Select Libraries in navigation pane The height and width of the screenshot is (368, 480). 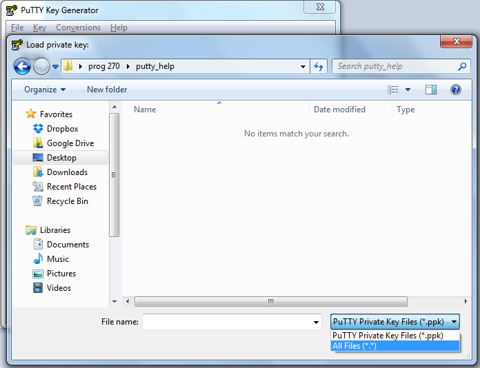pyautogui.click(x=55, y=230)
